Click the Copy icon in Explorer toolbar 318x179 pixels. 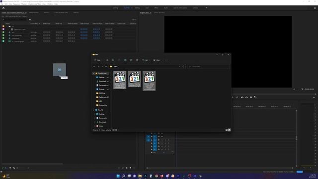click(113, 60)
